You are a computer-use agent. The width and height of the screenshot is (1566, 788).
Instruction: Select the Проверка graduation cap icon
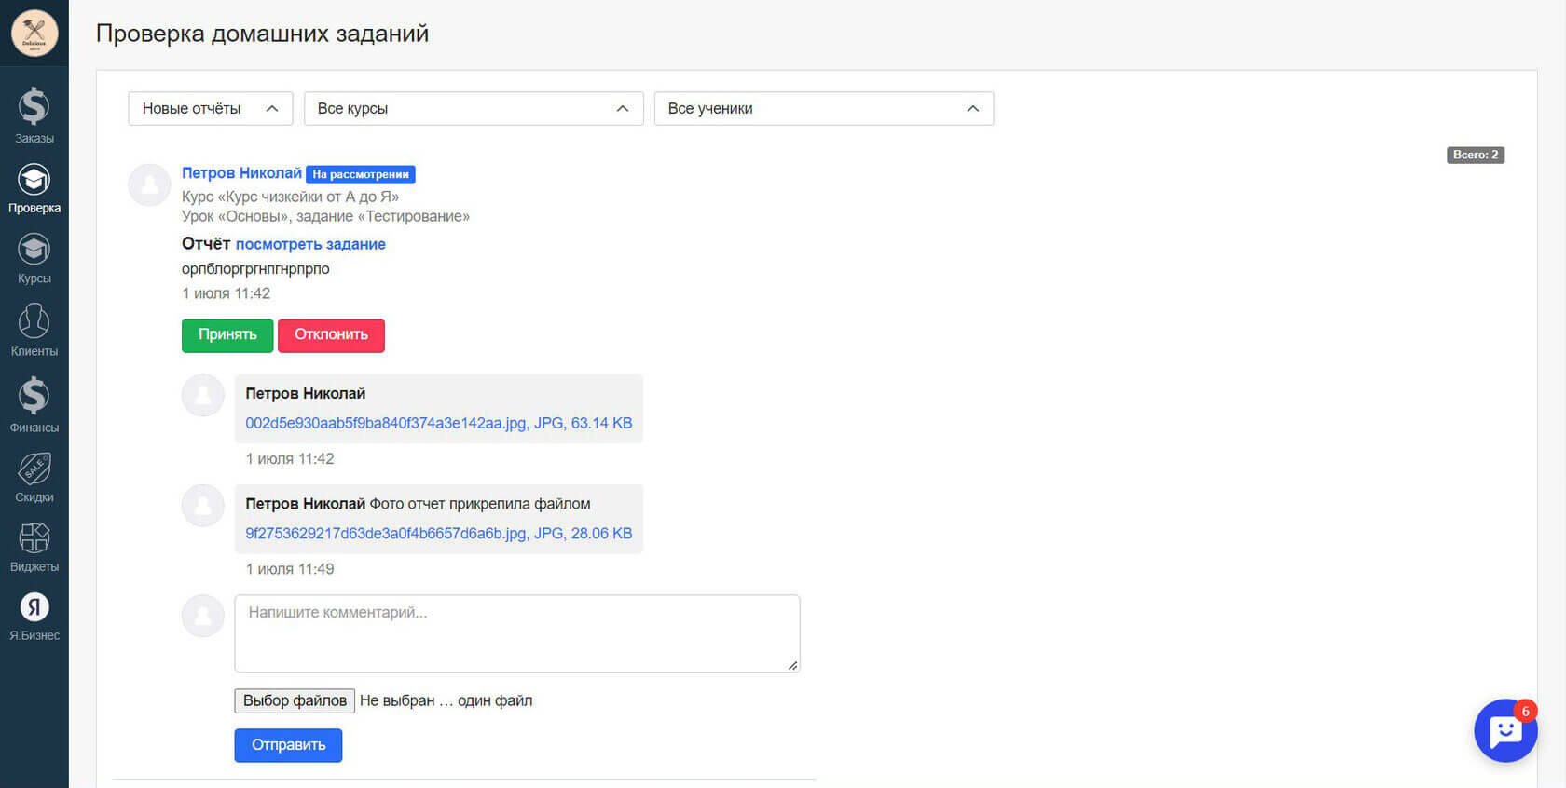pos(34,180)
